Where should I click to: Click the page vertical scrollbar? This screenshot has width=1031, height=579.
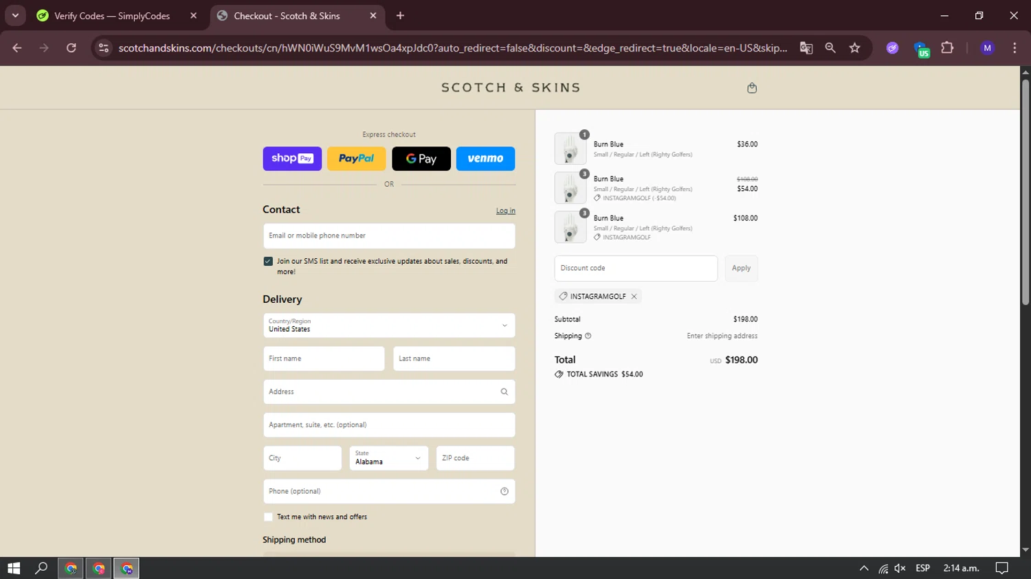(1026, 192)
